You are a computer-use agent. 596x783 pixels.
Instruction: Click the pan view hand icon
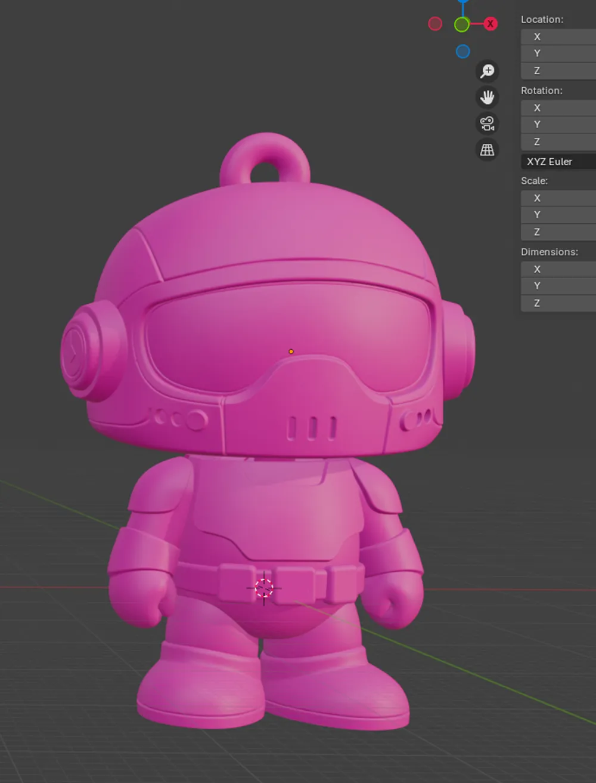488,97
